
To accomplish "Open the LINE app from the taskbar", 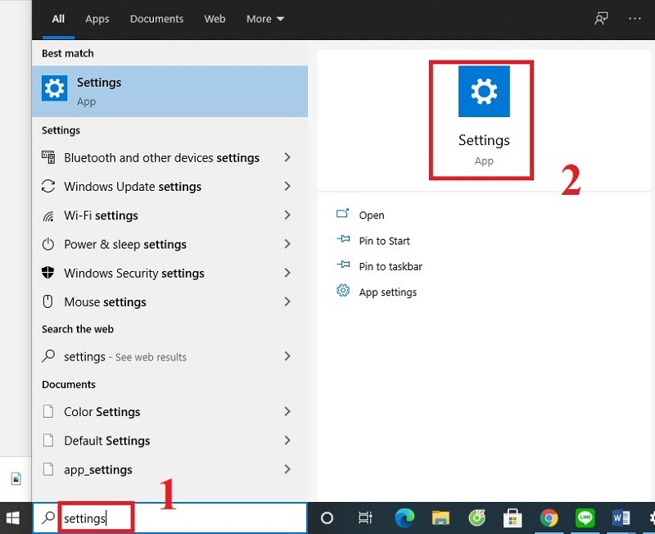I will click(x=585, y=518).
